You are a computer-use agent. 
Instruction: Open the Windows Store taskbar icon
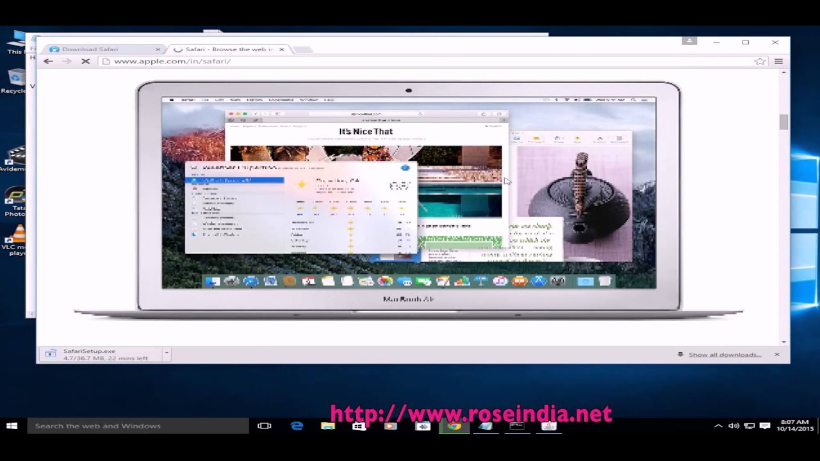coord(359,426)
